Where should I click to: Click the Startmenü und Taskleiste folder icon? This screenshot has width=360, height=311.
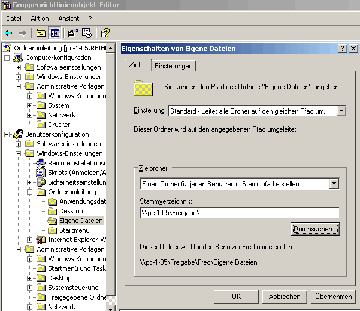click(41, 268)
